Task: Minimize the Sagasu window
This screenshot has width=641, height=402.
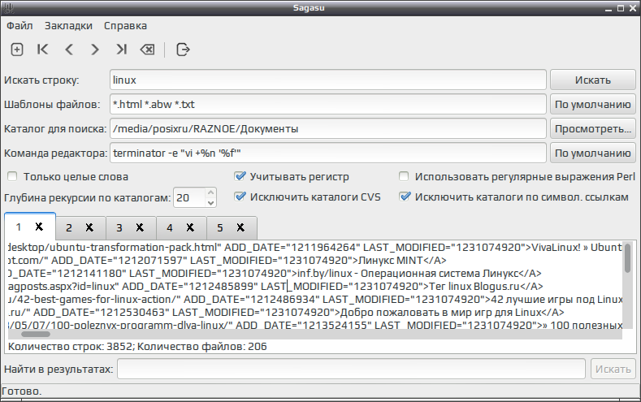Action: (x=609, y=8)
